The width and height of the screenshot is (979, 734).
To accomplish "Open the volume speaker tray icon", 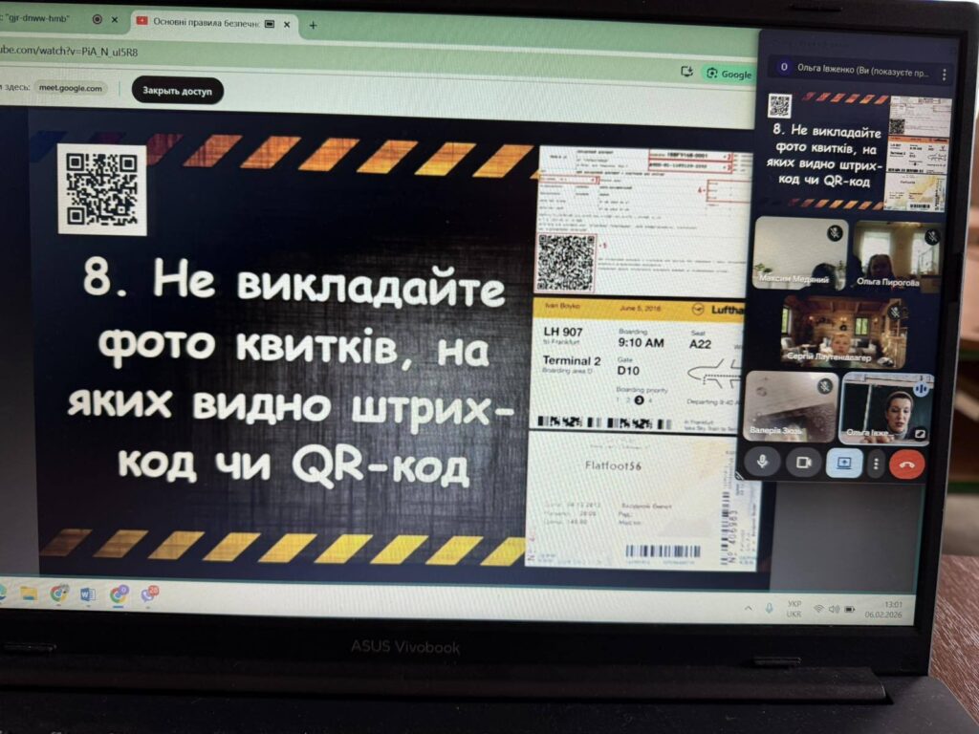I will click(x=834, y=609).
